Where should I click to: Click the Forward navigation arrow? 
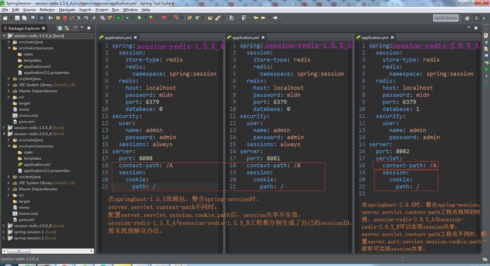(x=275, y=18)
